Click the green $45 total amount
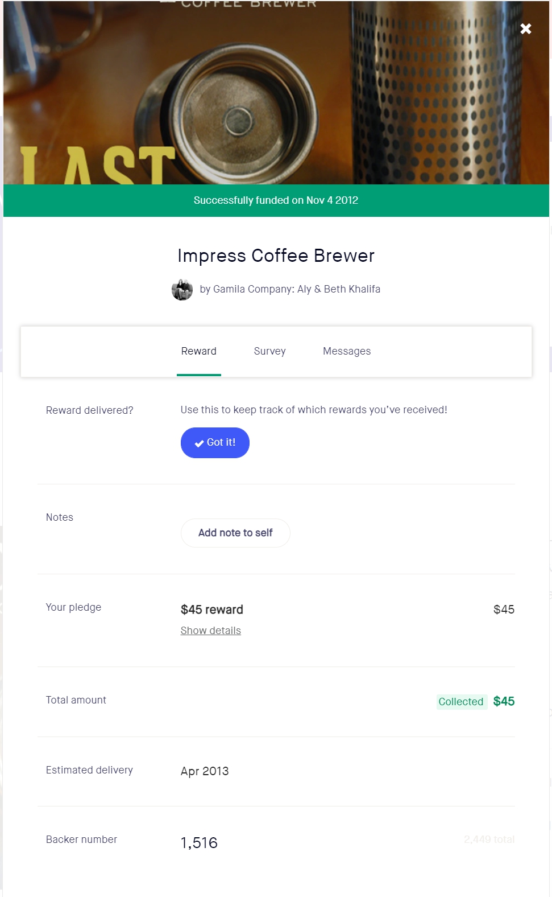Viewport: 552px width, 897px height. (x=504, y=701)
